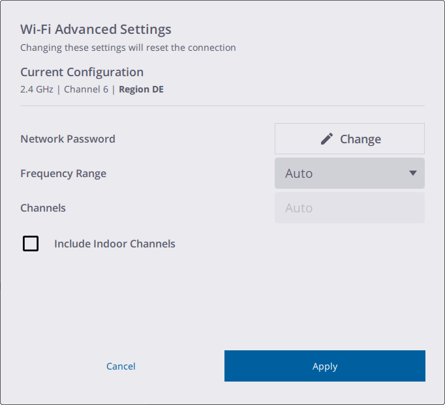Click the Wi-Fi Advanced Settings title
The image size is (445, 405).
click(96, 29)
